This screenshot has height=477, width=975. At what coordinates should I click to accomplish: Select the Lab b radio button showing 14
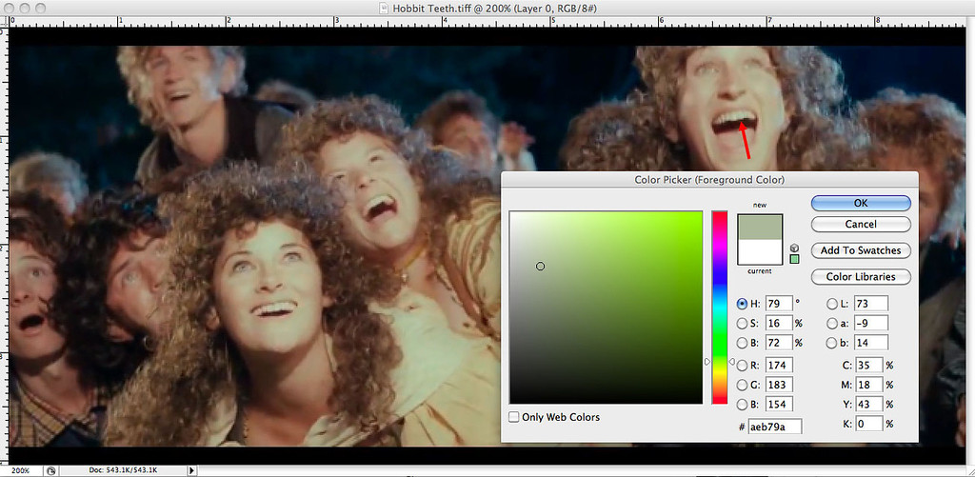pyautogui.click(x=832, y=343)
